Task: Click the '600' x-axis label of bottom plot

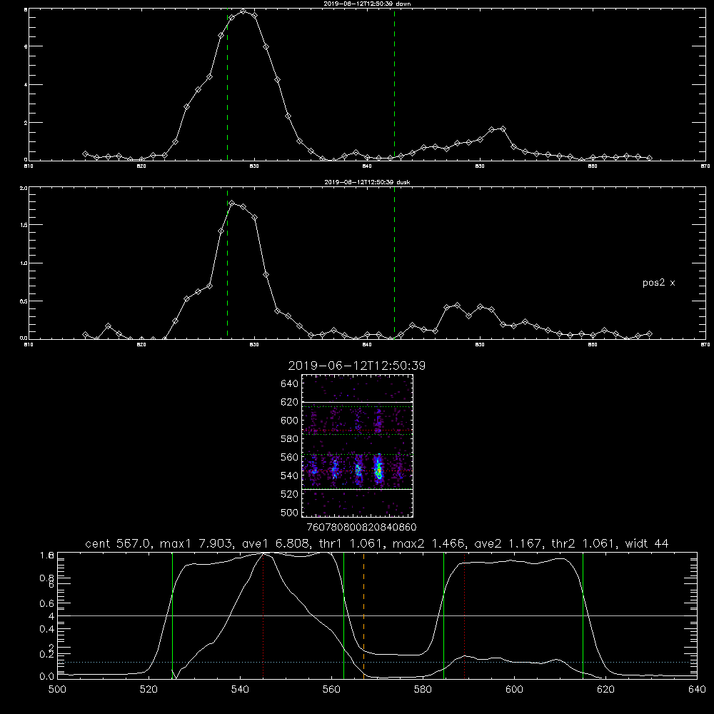Action: coord(515,690)
